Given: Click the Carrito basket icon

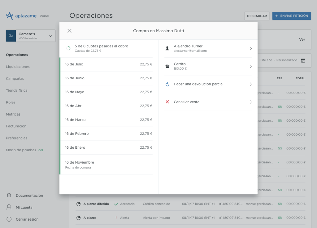Looking at the screenshot, I should pyautogui.click(x=167, y=66).
